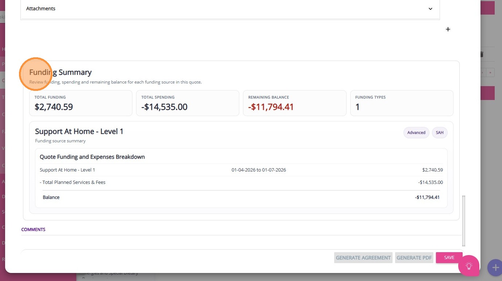Click the purple floating add button
502x281 pixels.
click(x=495, y=267)
